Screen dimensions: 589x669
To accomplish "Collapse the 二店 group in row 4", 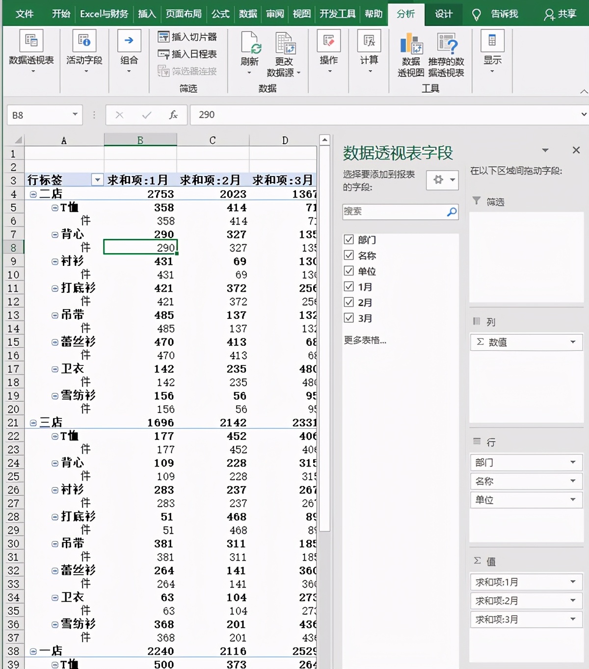I will (x=33, y=194).
